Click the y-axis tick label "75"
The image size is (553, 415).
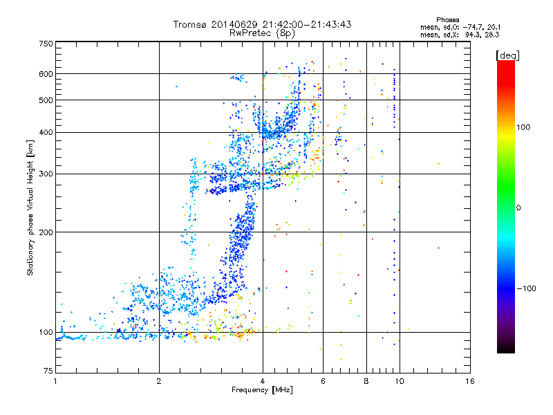[x=48, y=371]
